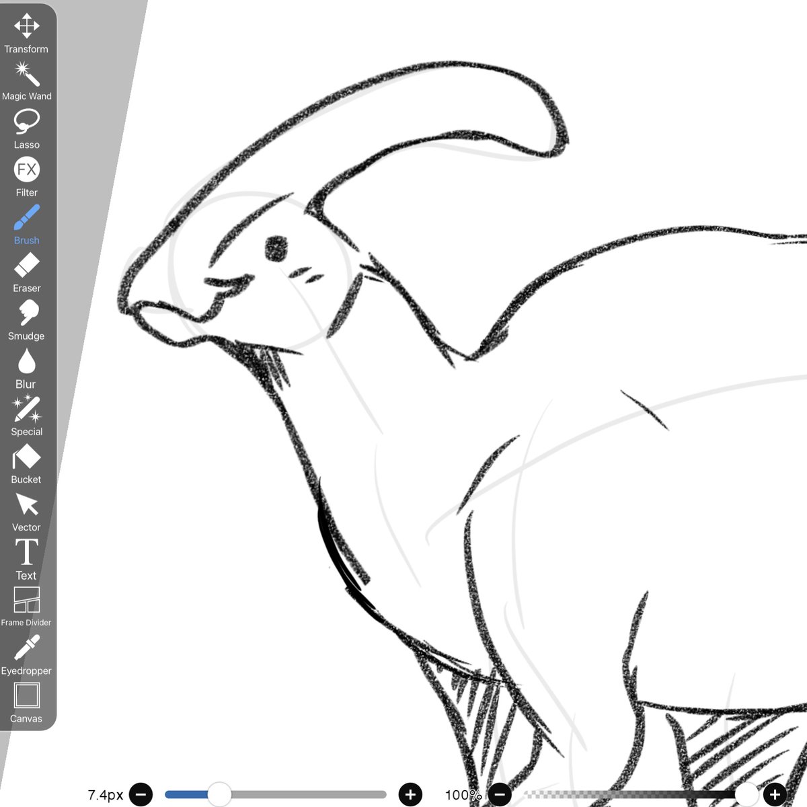Choose the Bucket fill tool
This screenshot has width=807, height=807.
tap(26, 463)
